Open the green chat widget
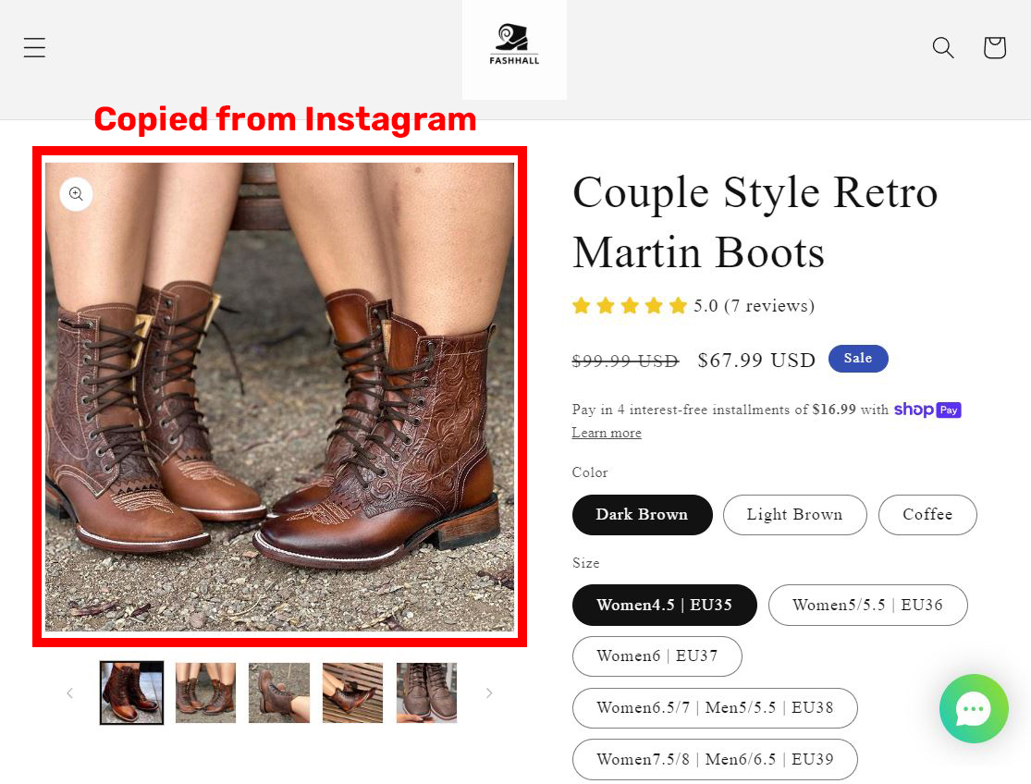Viewport: 1031px width, 784px height. (974, 709)
